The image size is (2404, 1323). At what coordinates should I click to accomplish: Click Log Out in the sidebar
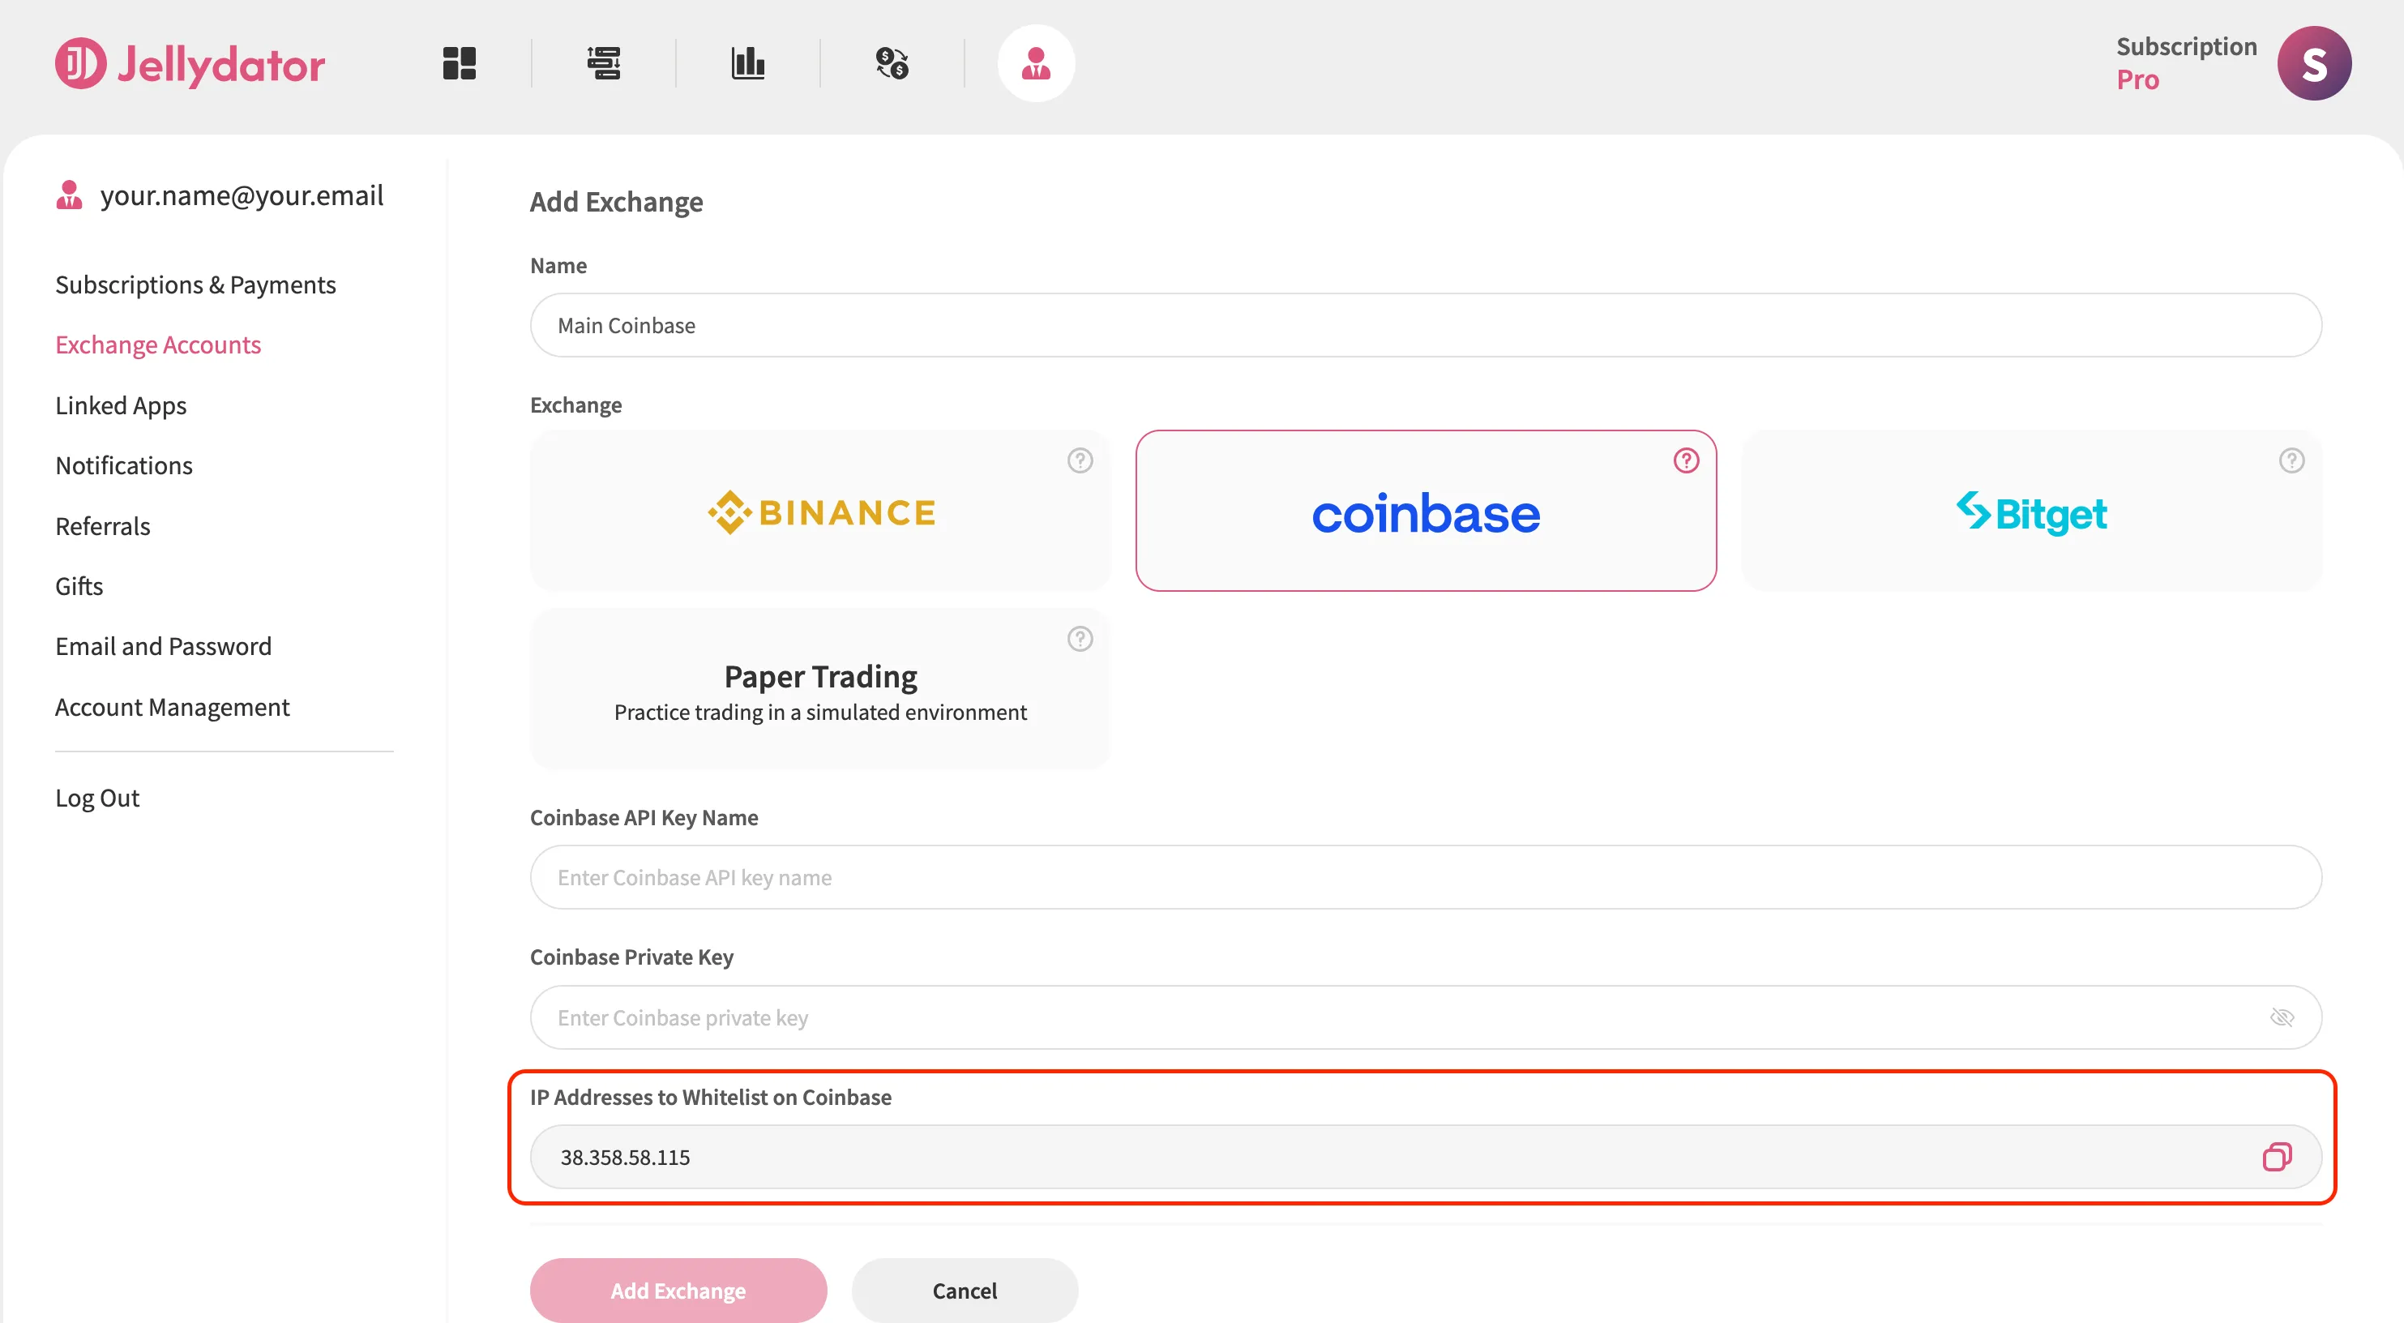(97, 799)
